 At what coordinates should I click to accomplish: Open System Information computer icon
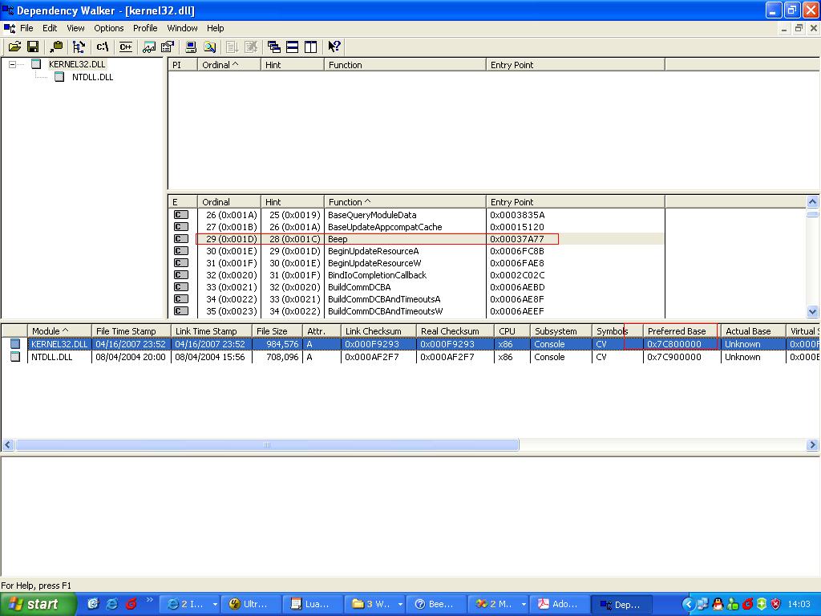pyautogui.click(x=191, y=47)
